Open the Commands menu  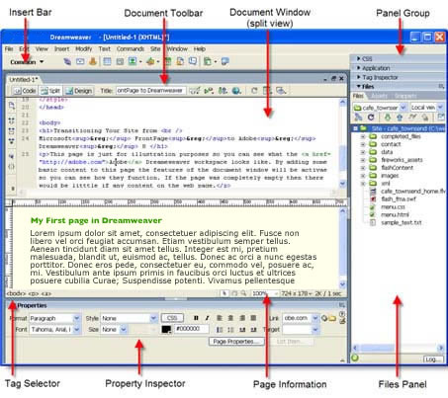point(131,48)
